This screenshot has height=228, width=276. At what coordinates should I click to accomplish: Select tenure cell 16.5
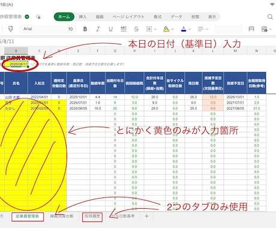(98, 109)
